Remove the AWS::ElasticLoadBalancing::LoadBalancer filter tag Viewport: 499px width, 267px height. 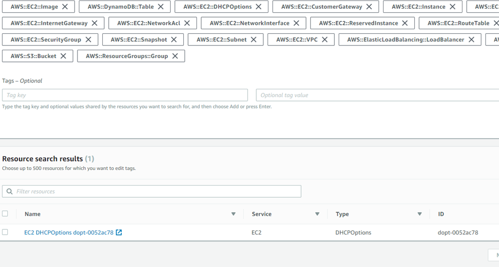(x=471, y=40)
